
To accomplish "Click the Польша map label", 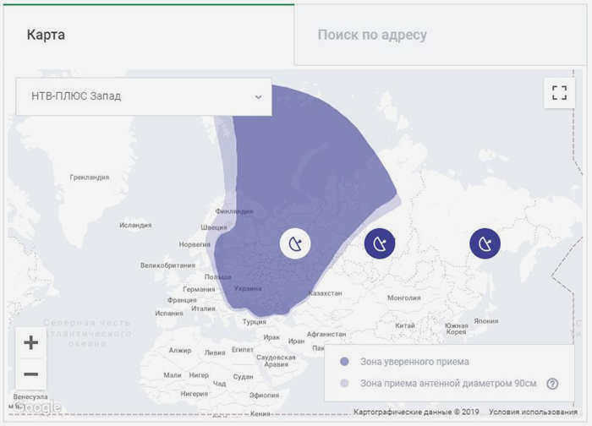I will click(x=218, y=277).
